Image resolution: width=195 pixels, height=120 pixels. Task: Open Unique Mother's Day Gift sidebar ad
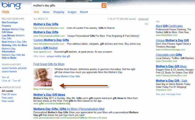coord(172,40)
